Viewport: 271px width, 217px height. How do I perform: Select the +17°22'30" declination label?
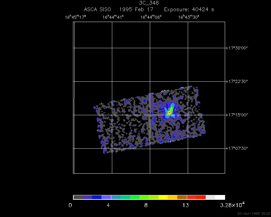pyautogui.click(x=241, y=81)
